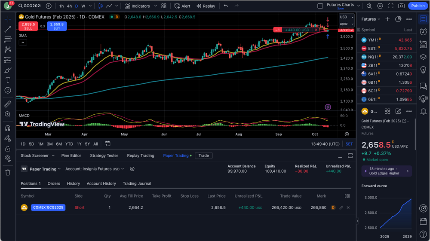Select the W weekly timeframe
Image resolution: width=430 pixels, height=241 pixels.
click(x=83, y=6)
